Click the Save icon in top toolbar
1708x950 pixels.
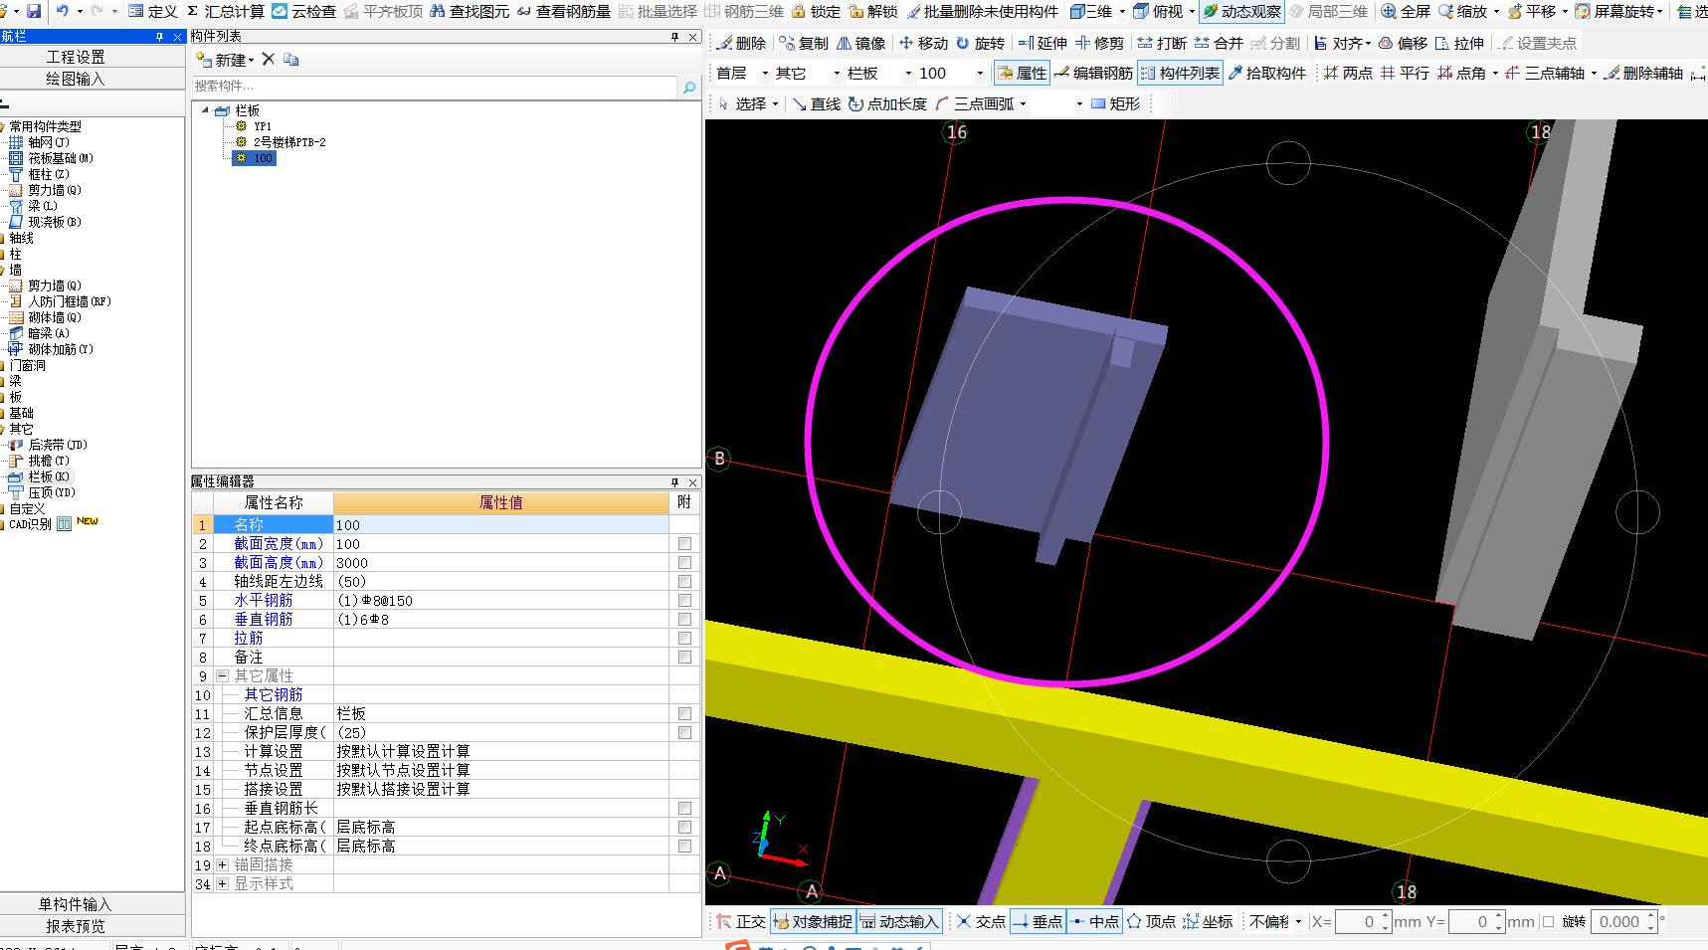coord(34,11)
